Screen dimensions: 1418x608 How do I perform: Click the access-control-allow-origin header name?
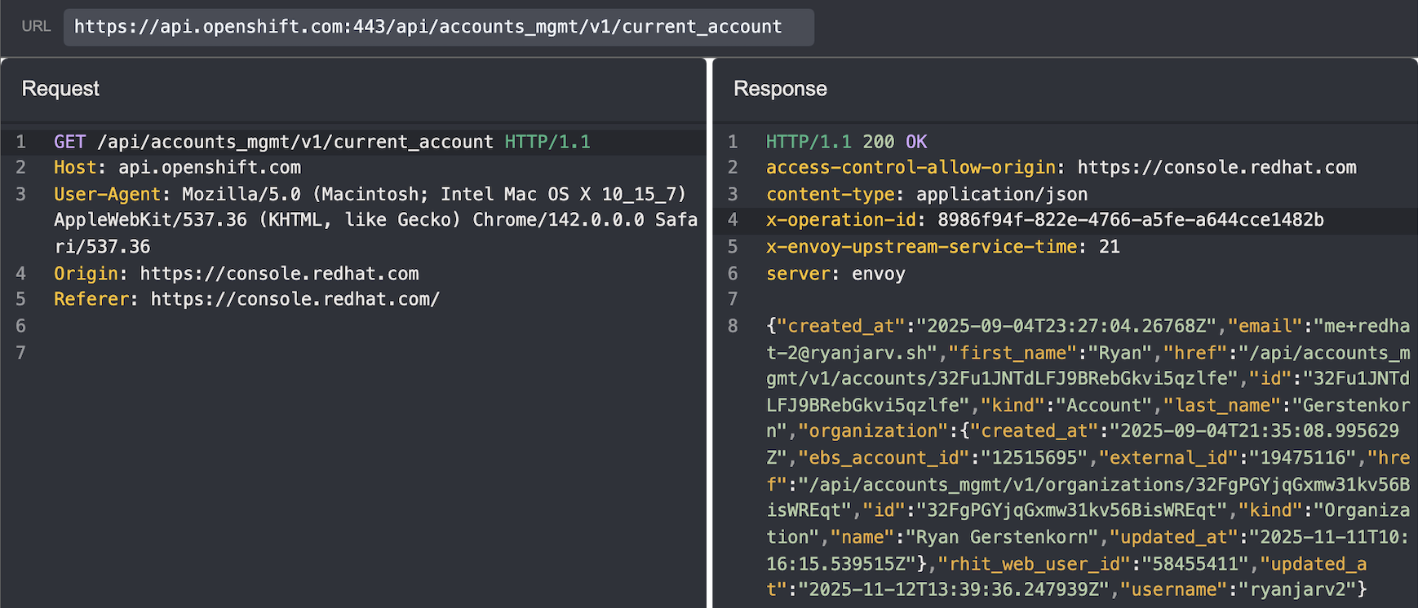(x=911, y=168)
